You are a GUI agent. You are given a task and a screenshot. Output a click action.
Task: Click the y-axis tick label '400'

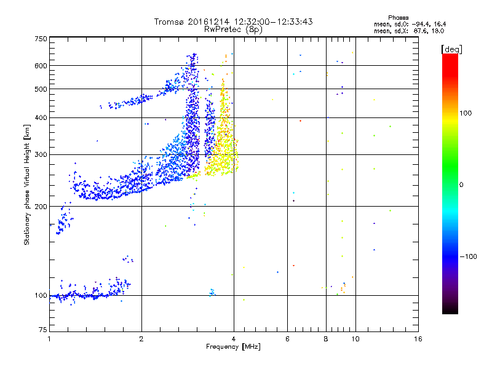(41, 117)
